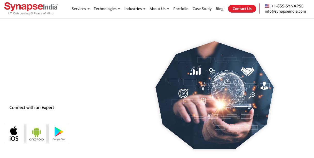
Task: Click the info@synapseindia.com email link
Action: pyautogui.click(x=285, y=11)
